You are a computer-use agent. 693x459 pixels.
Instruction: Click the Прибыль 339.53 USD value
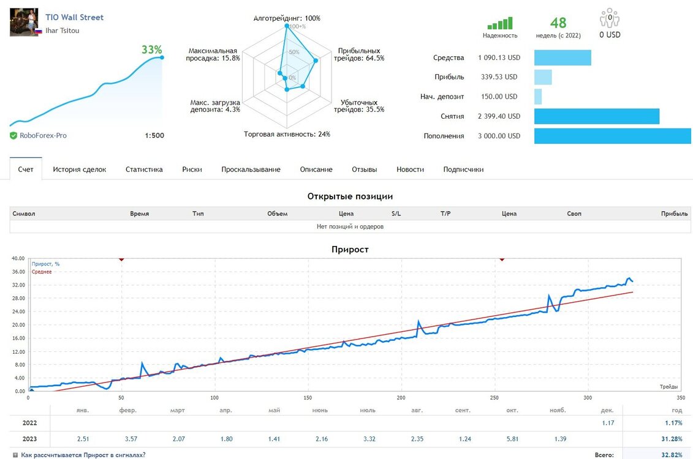499,76
